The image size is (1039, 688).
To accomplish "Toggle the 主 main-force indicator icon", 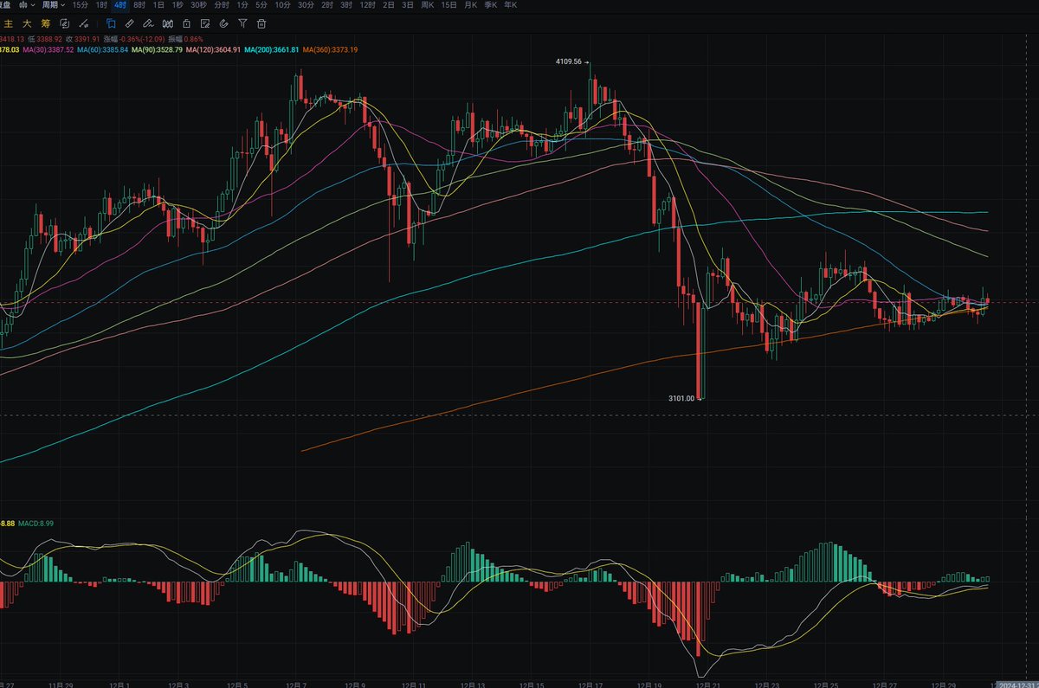I will point(8,23).
